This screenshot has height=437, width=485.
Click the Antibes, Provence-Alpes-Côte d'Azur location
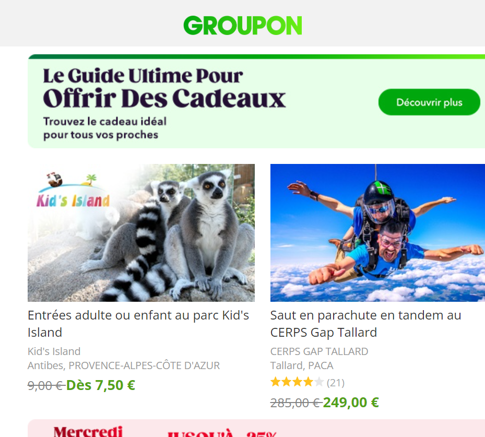(124, 365)
